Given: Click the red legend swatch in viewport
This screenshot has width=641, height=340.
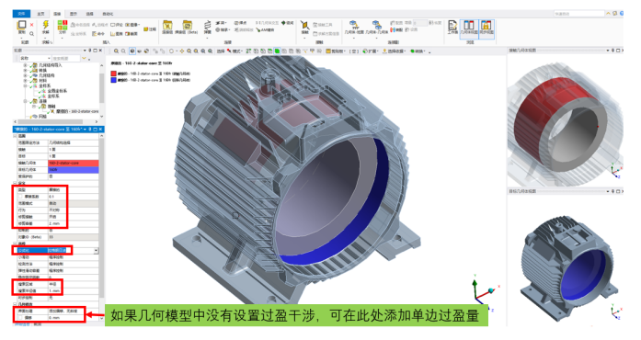Looking at the screenshot, I should click(114, 74).
